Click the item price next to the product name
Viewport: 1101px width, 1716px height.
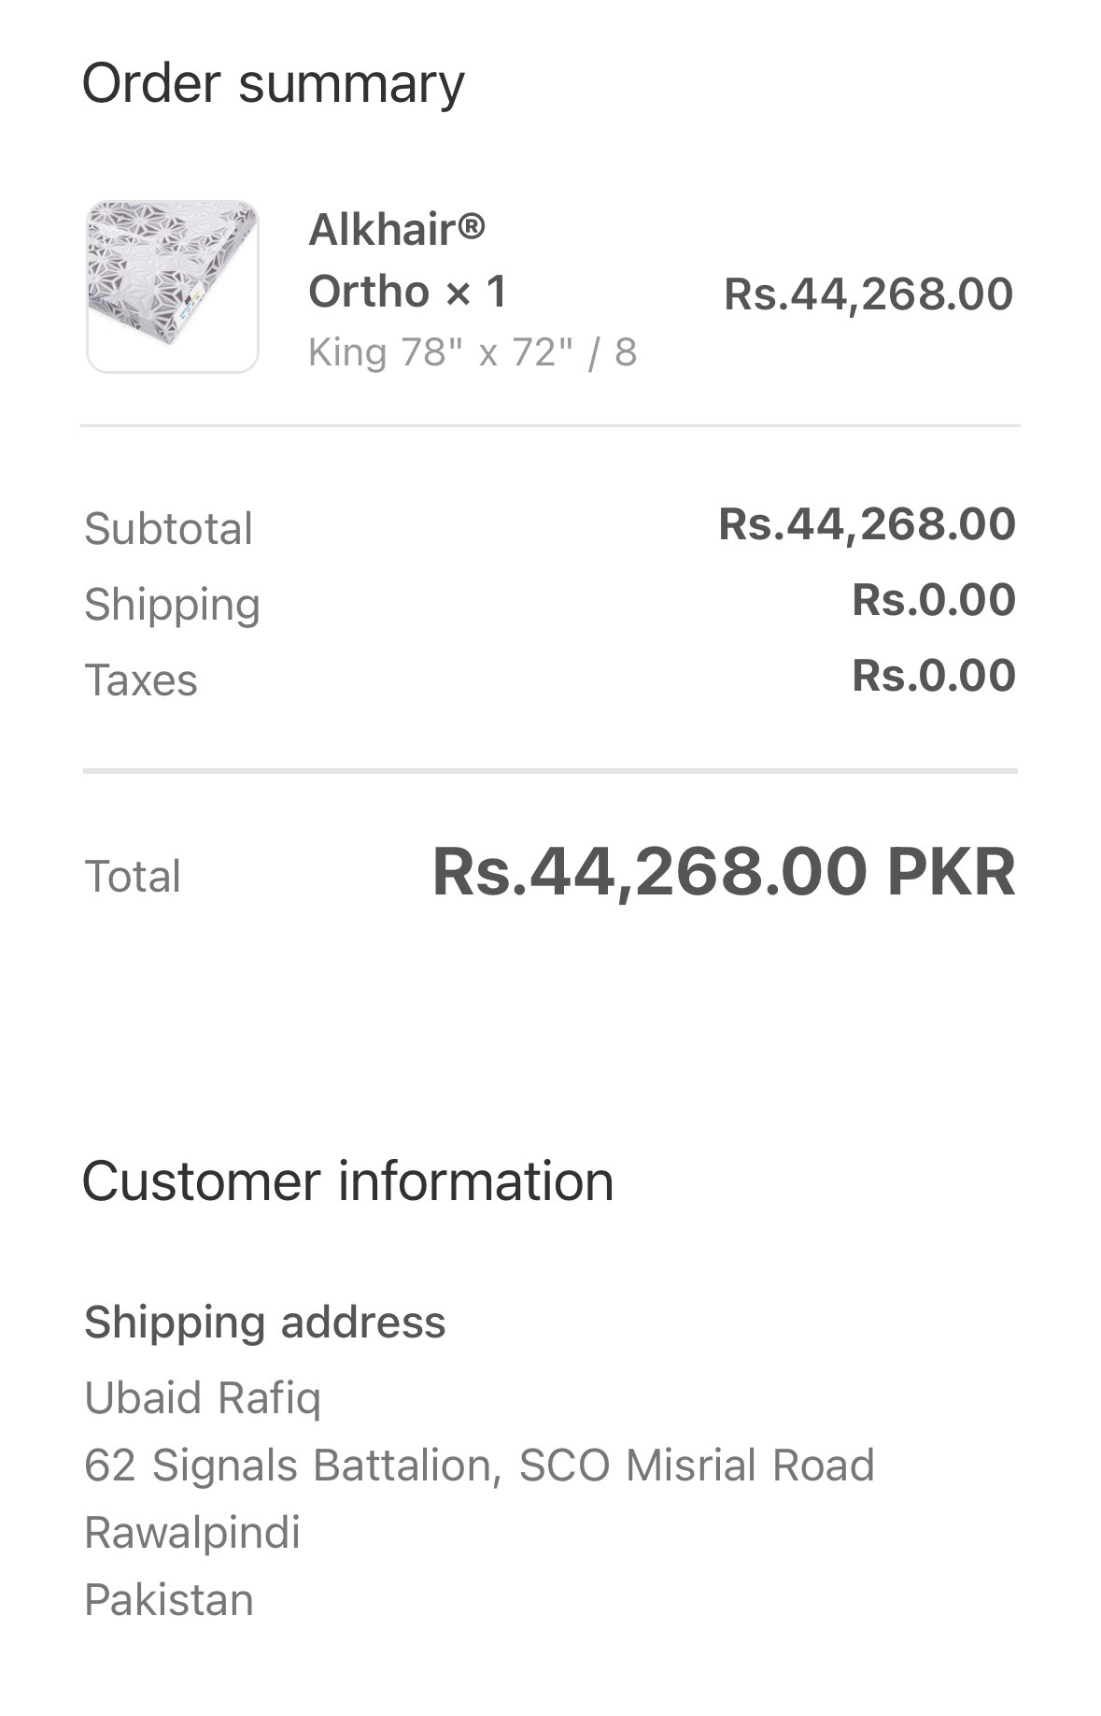[868, 293]
